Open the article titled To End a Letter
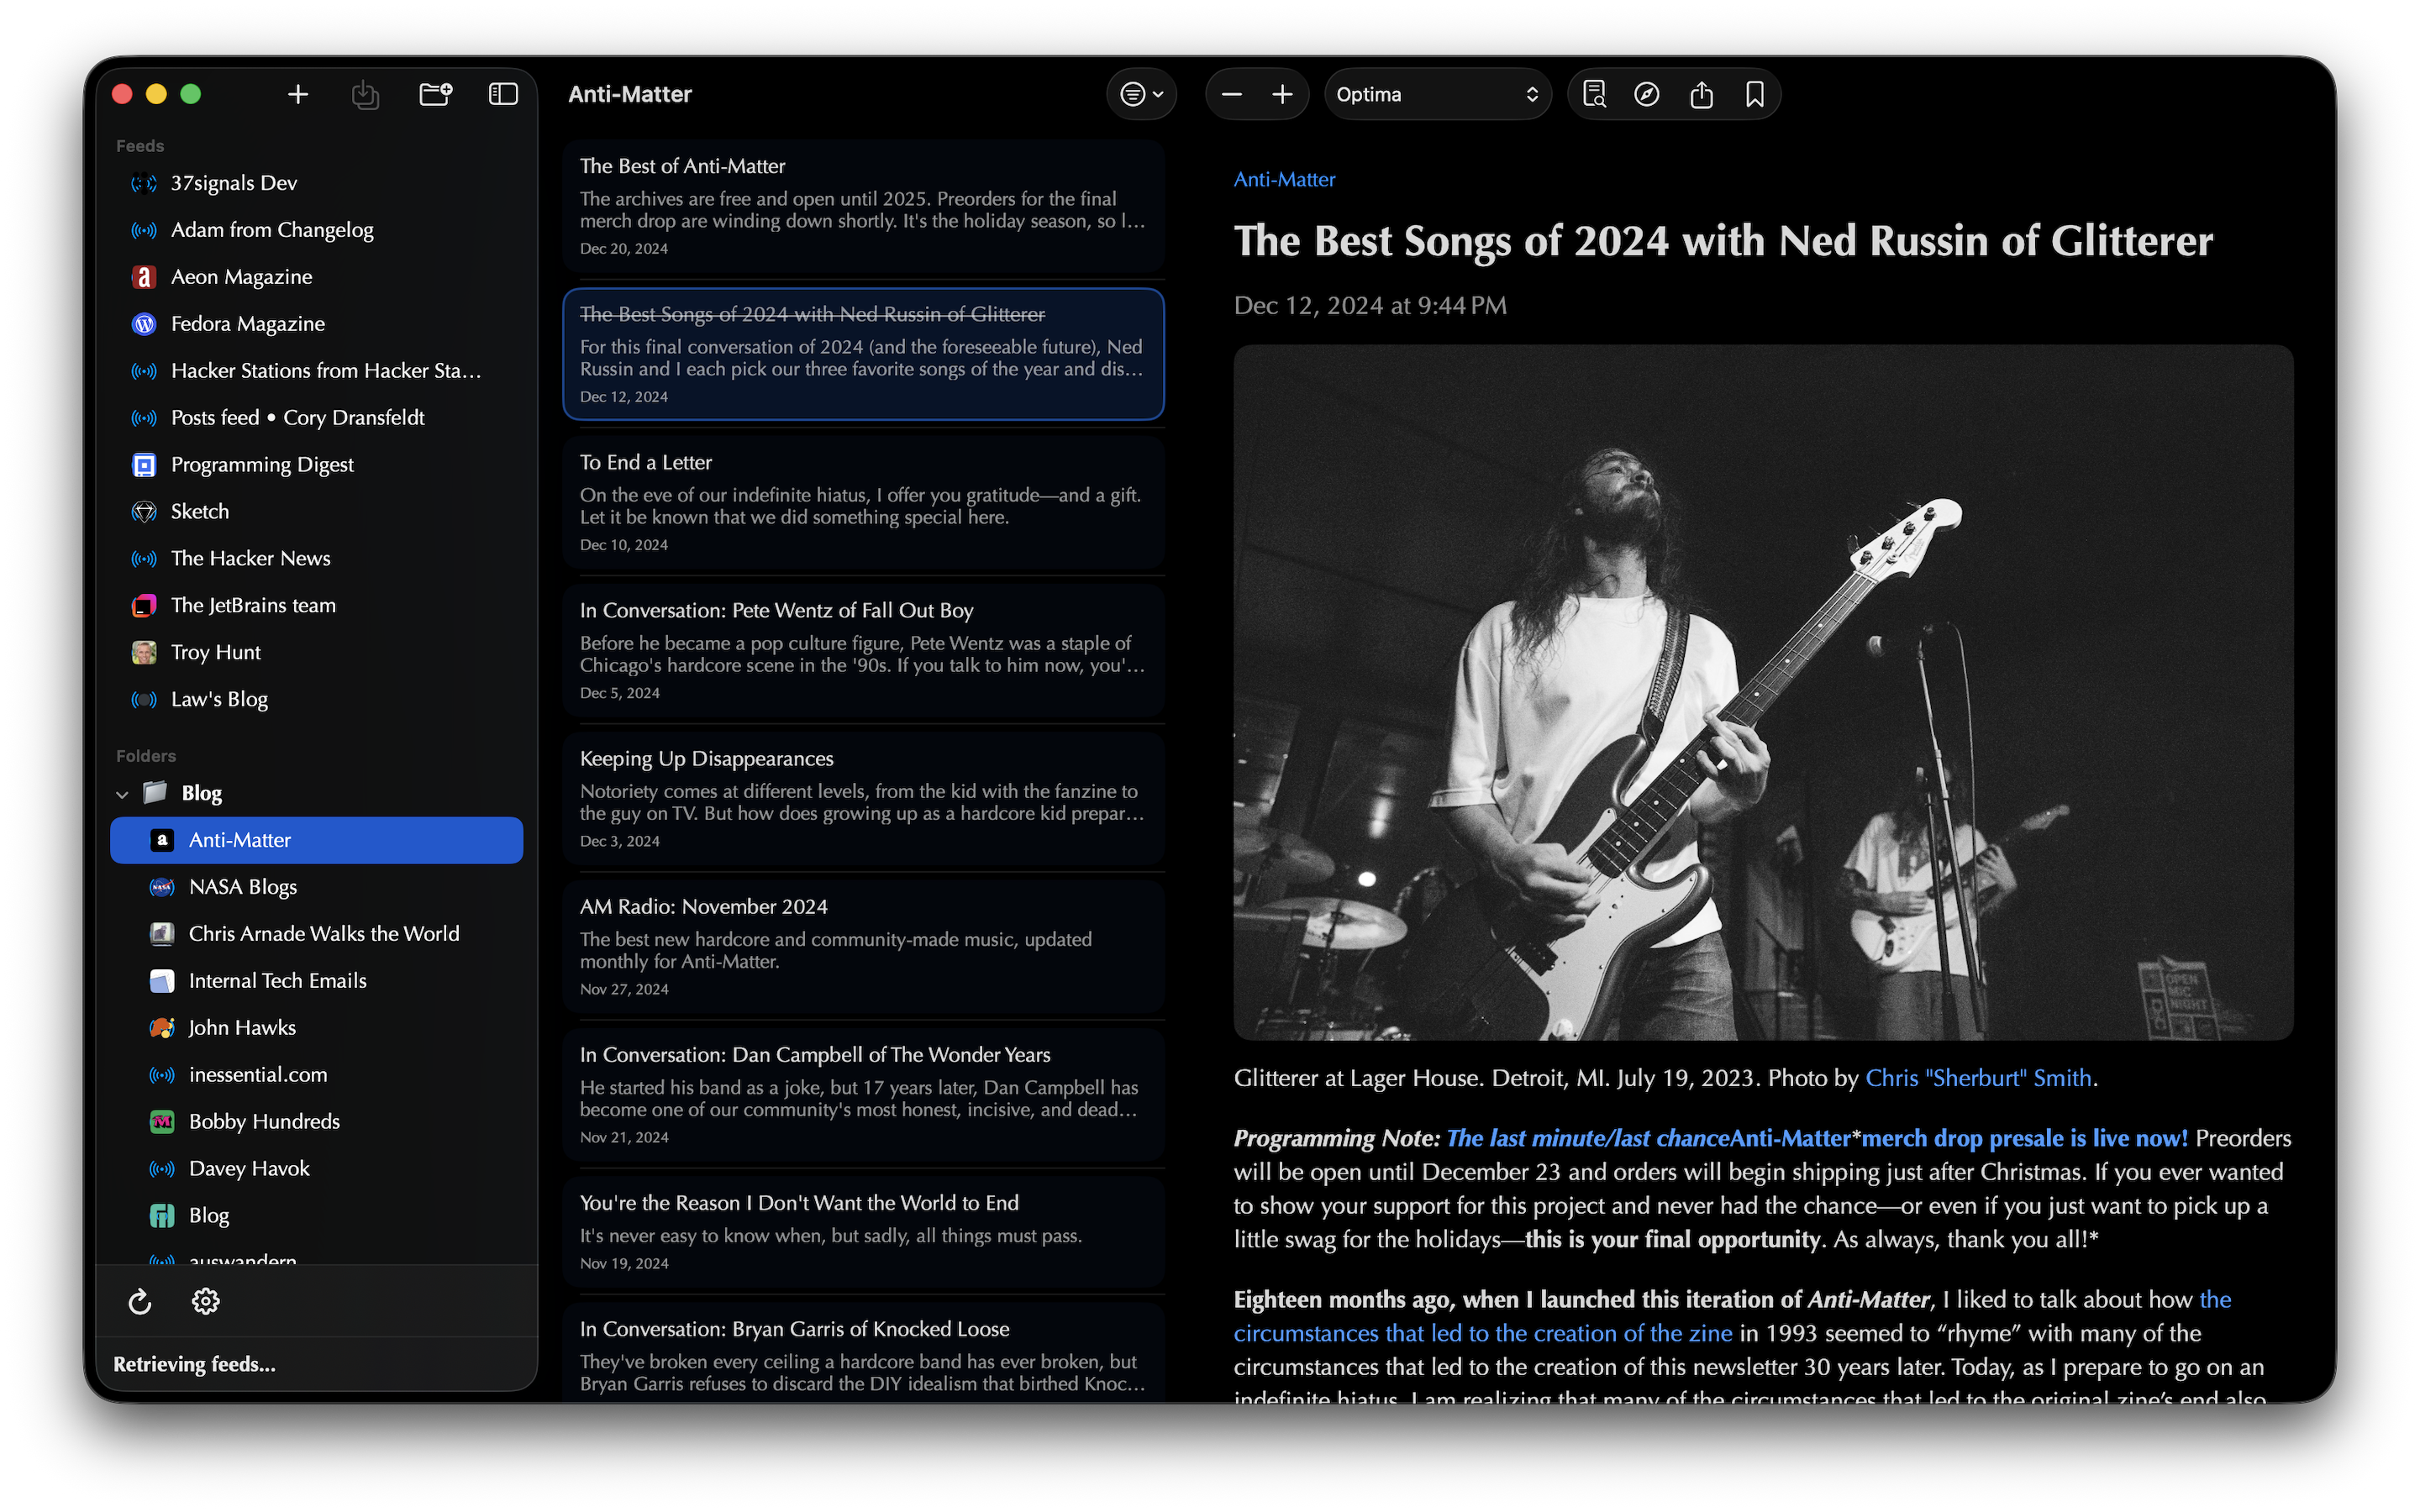Viewport: 2420px width, 1512px height. tap(863, 501)
